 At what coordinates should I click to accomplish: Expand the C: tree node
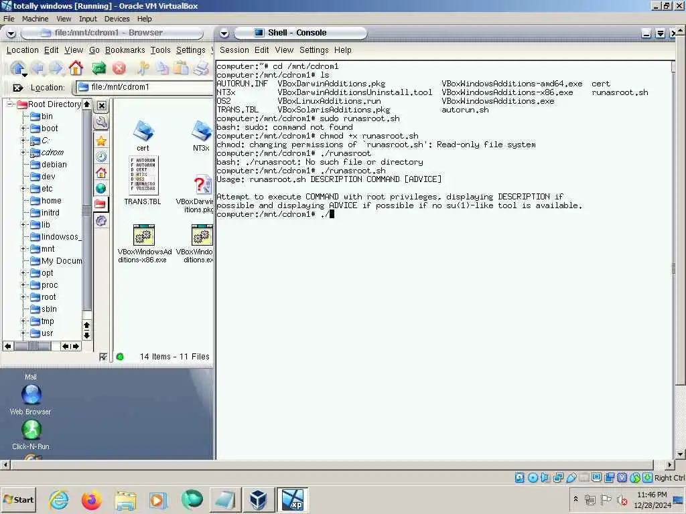coord(23,141)
